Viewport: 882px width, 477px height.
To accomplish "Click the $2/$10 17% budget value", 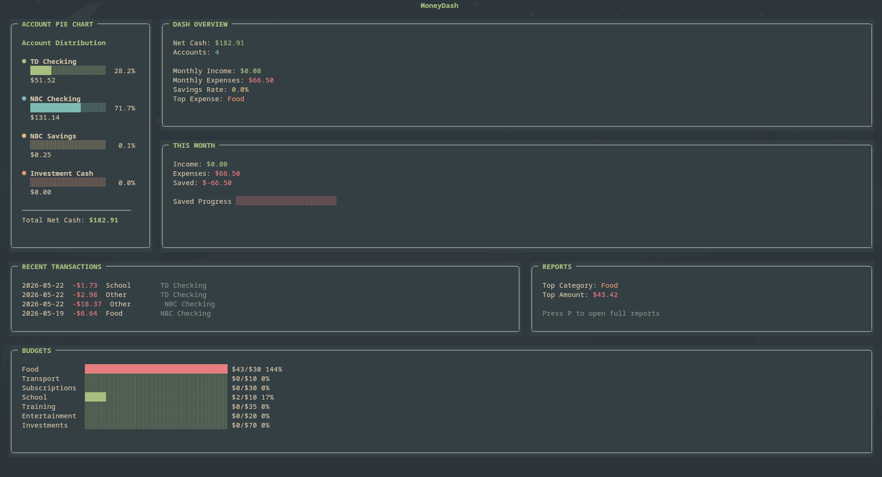I will coord(253,397).
